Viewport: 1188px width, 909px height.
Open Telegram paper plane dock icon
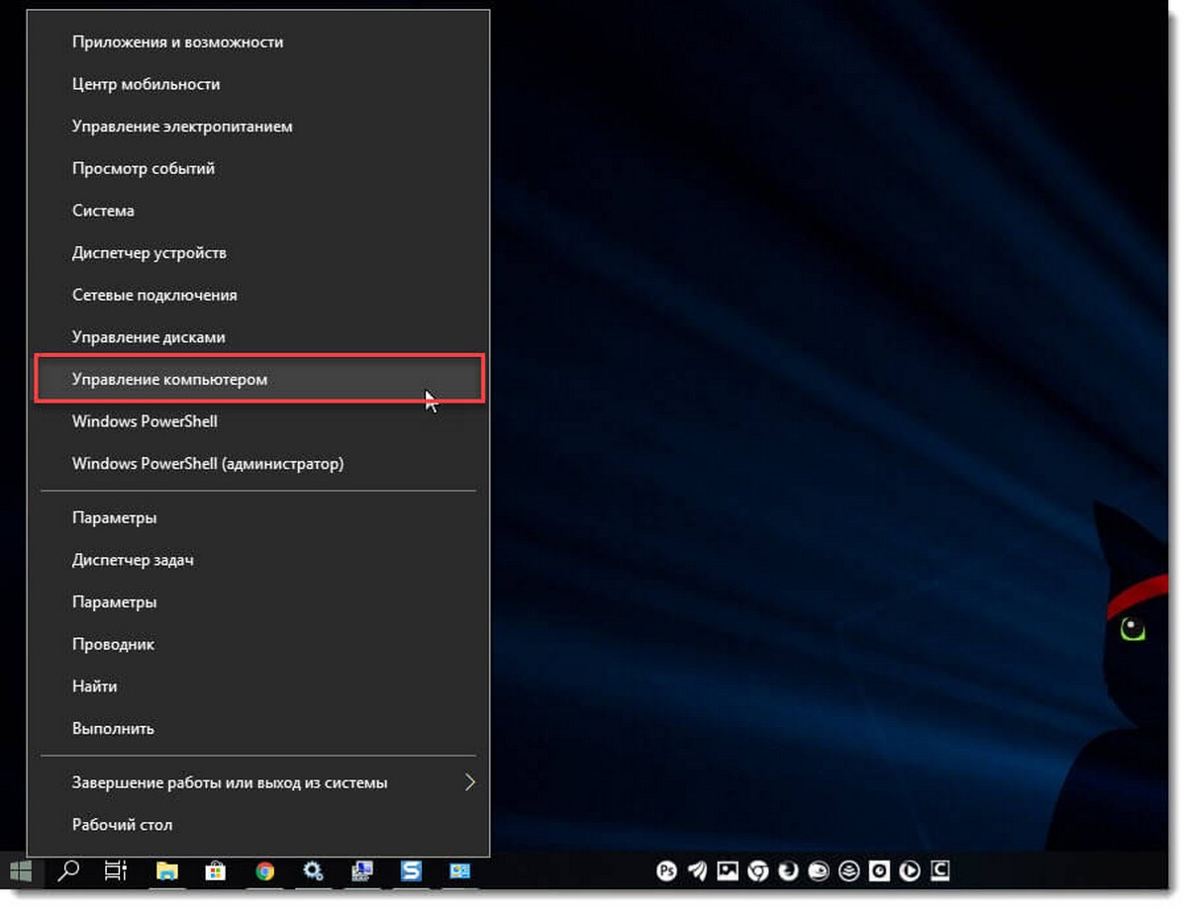tap(698, 871)
